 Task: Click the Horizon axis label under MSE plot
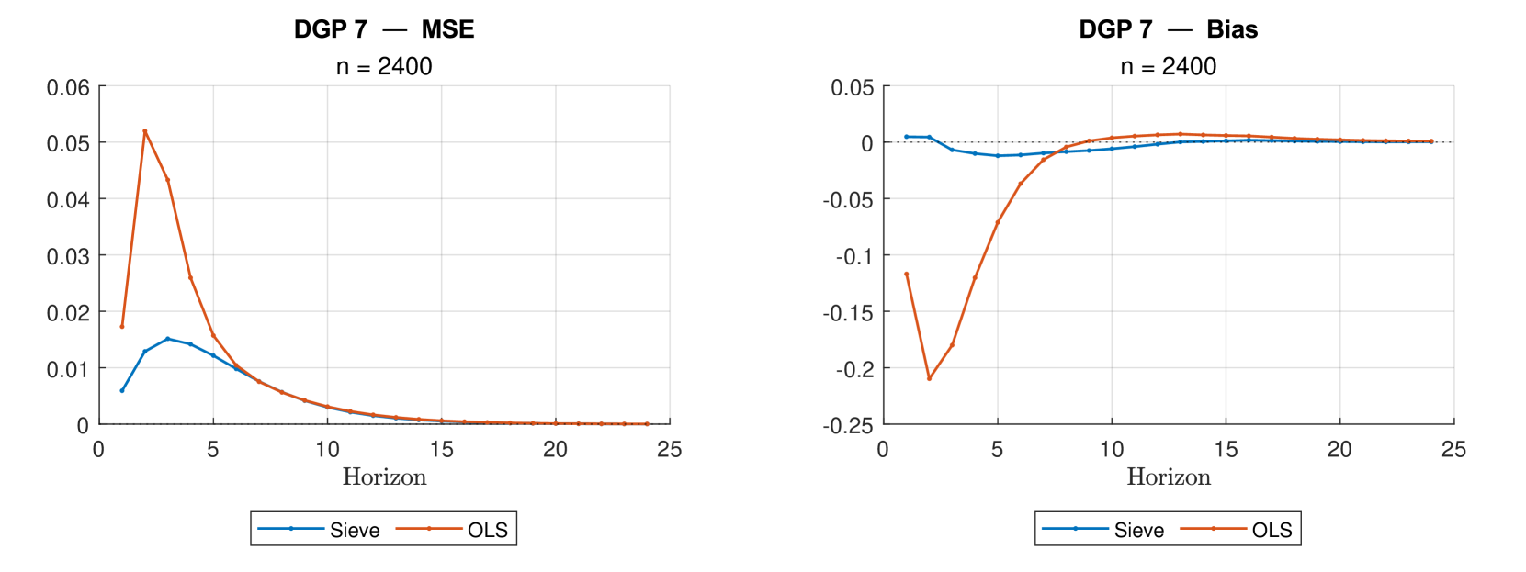click(384, 477)
